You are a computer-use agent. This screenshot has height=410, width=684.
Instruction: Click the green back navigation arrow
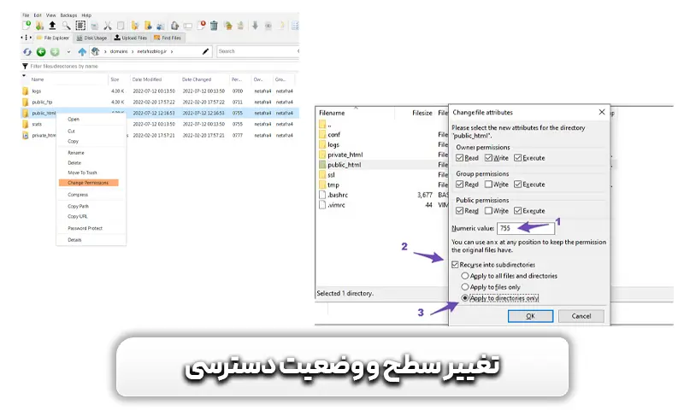[x=40, y=52]
